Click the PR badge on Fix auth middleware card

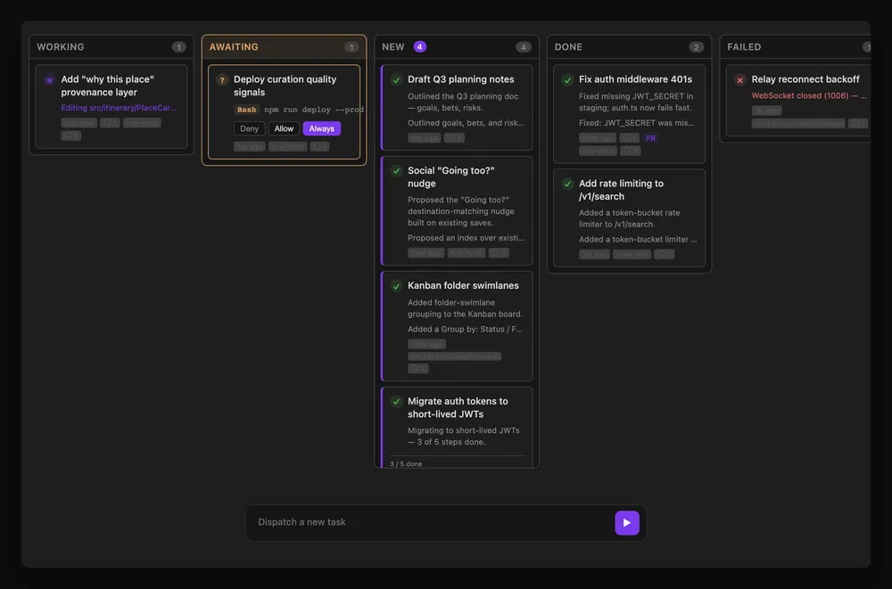[650, 138]
